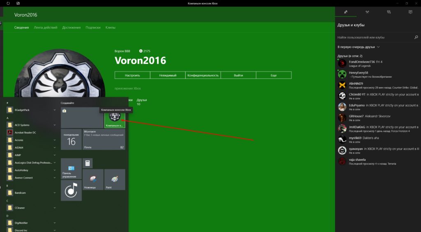This screenshot has height=232, width=421.
Task: Open the Calculator tile
Action: coord(88,163)
